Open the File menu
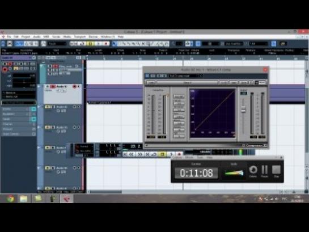The width and height of the screenshot is (309, 232). [x=9, y=37]
